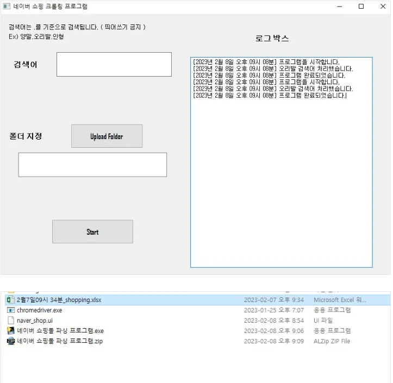Click the date 2023-02-08 오후 8:54
Screen dimensions: 393x383
[274, 321]
